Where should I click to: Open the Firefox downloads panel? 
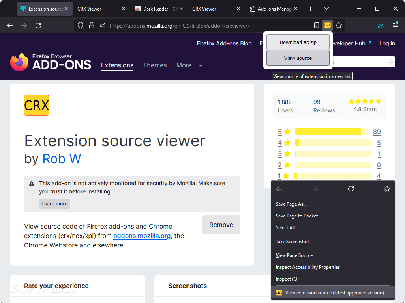point(381,25)
